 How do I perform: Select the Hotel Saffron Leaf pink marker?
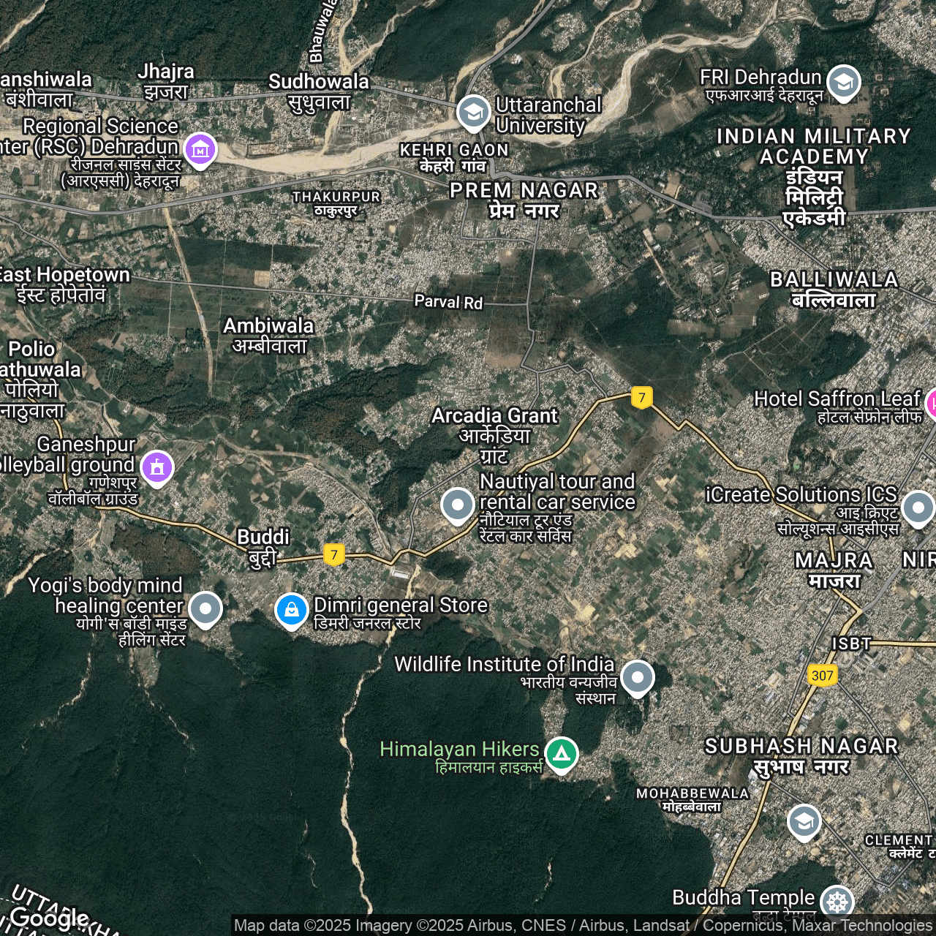click(x=932, y=403)
